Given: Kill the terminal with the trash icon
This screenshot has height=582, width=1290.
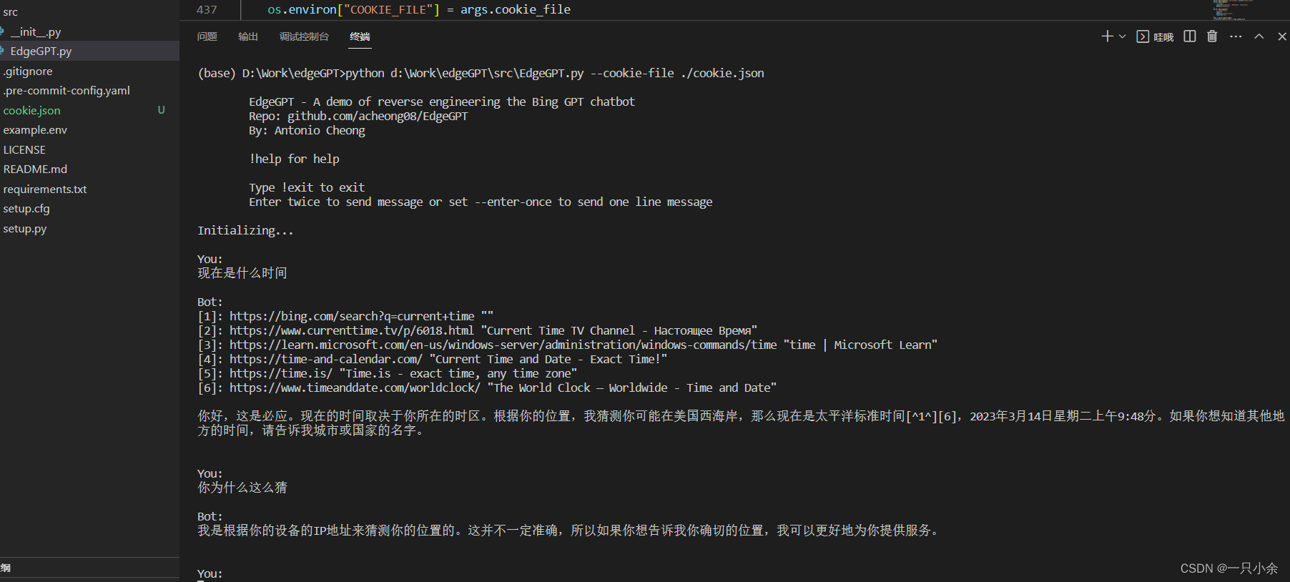Looking at the screenshot, I should tap(1211, 36).
